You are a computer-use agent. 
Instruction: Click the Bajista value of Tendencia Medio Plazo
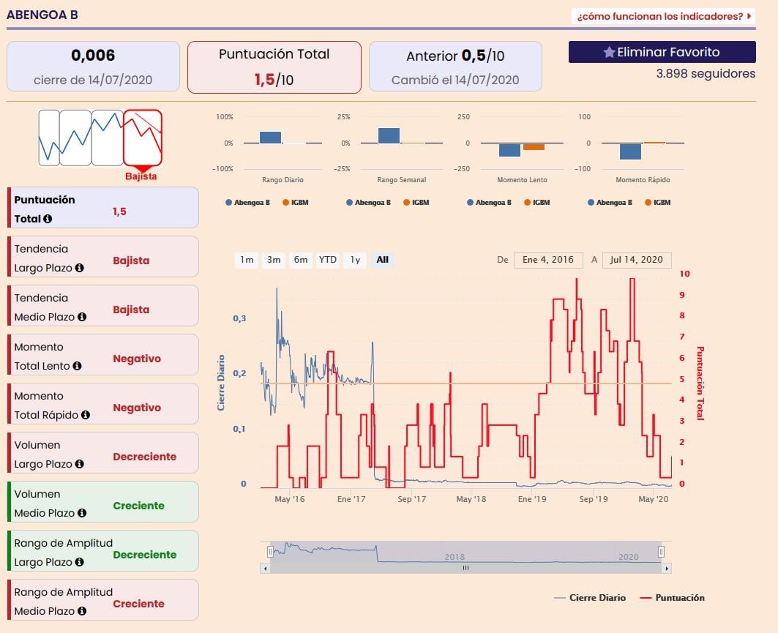coord(131,310)
